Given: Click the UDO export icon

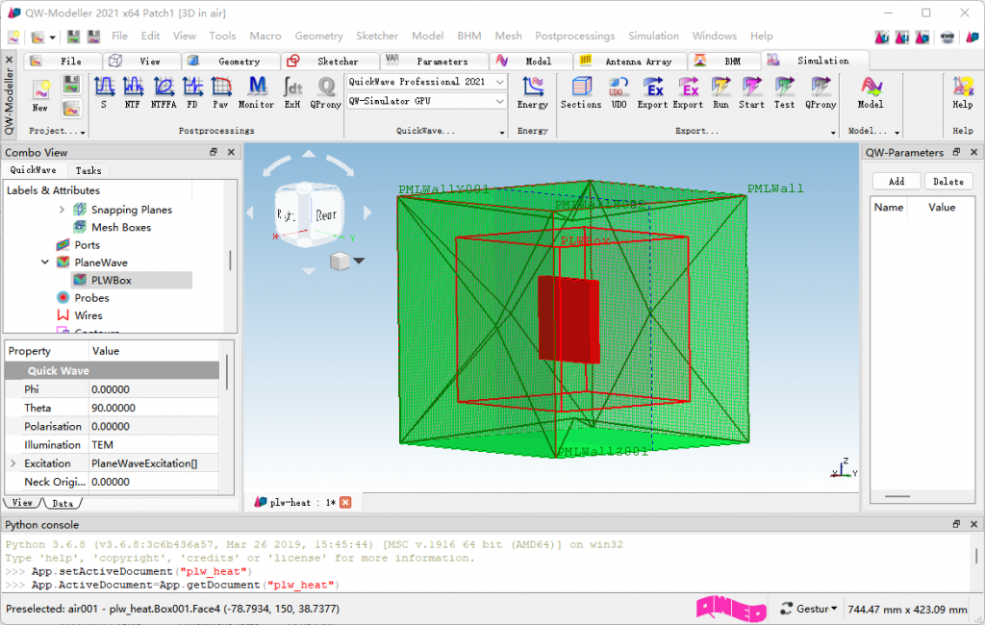Looking at the screenshot, I should [x=619, y=91].
